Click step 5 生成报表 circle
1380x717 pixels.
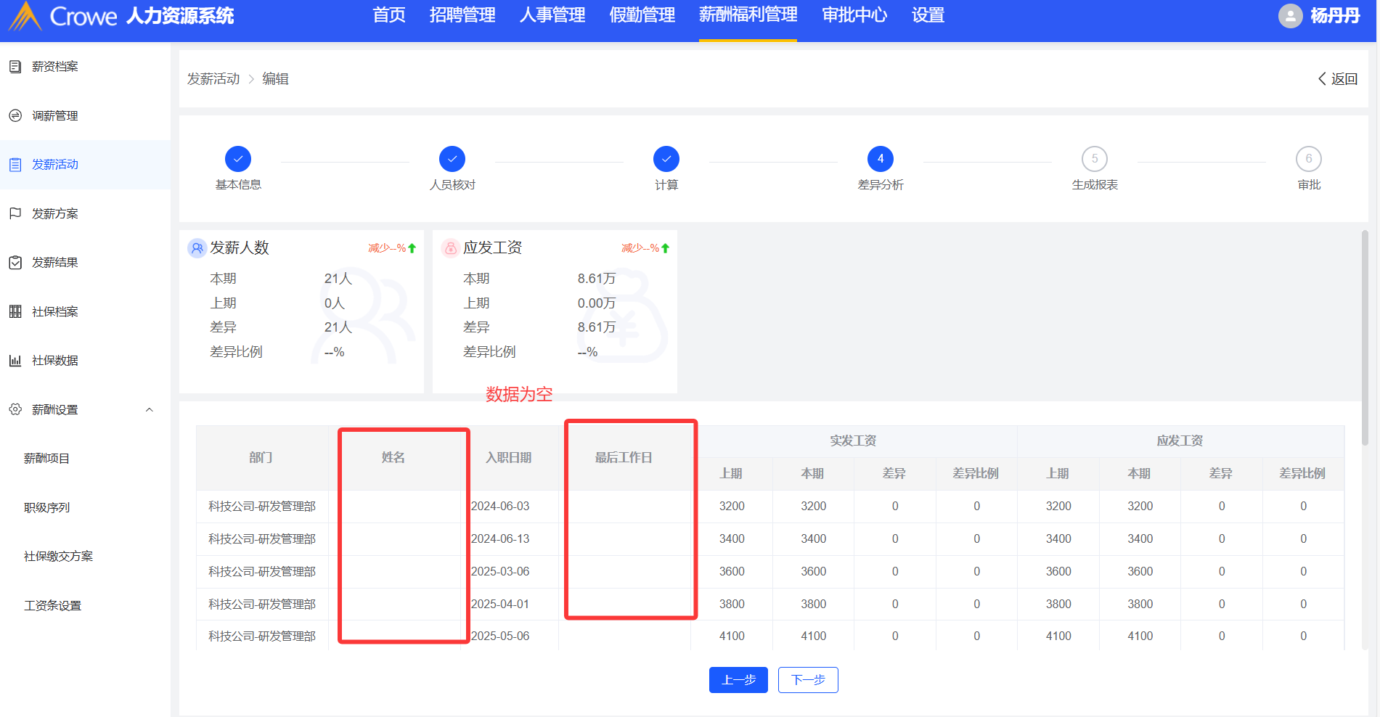[x=1095, y=159]
